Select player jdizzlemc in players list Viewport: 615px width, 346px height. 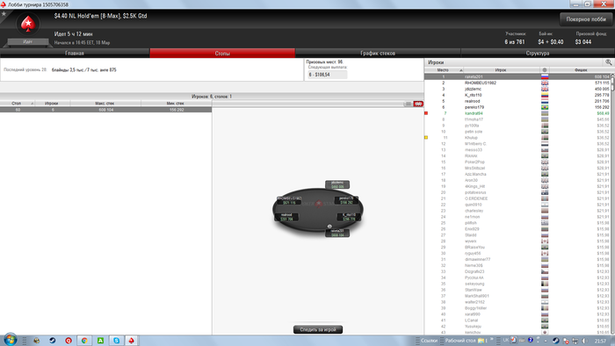(517, 89)
